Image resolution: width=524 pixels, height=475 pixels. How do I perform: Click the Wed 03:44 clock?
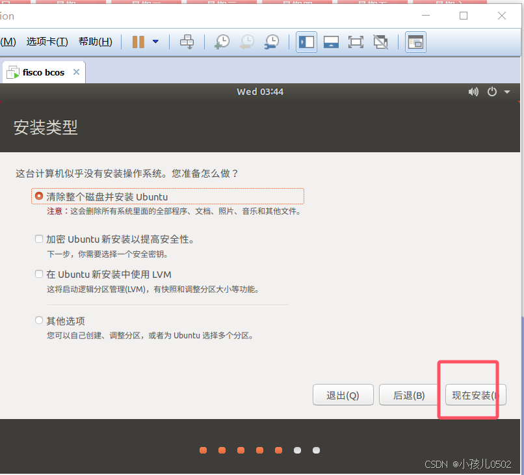pyautogui.click(x=260, y=92)
